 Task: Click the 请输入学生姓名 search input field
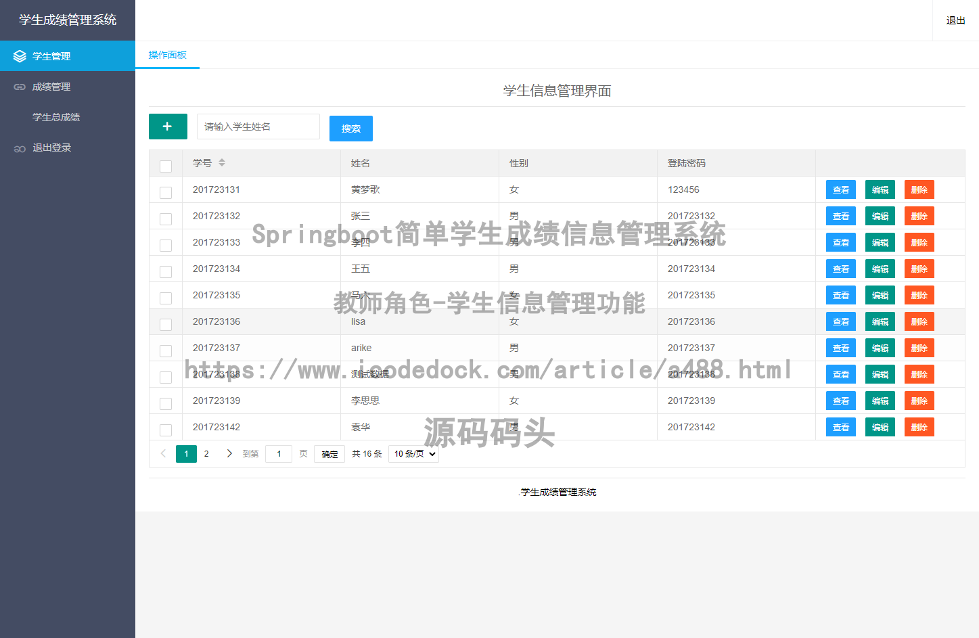[258, 127]
